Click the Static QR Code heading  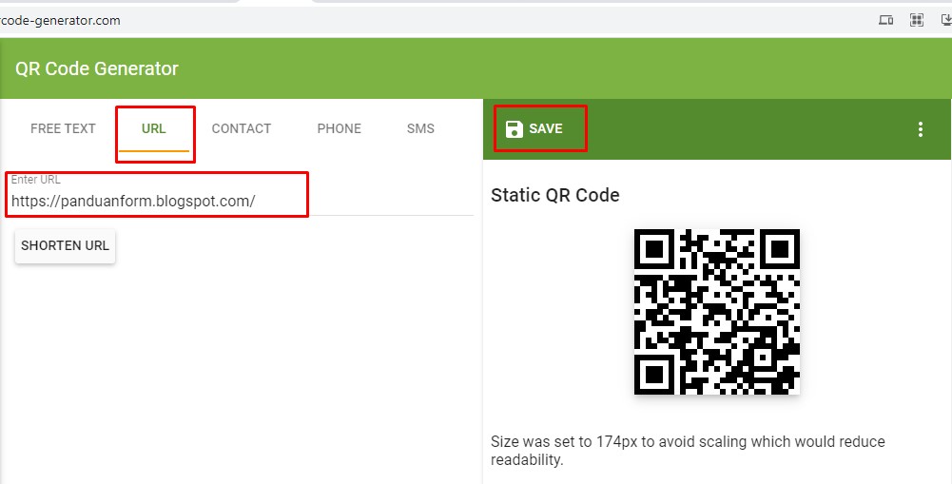[554, 196]
